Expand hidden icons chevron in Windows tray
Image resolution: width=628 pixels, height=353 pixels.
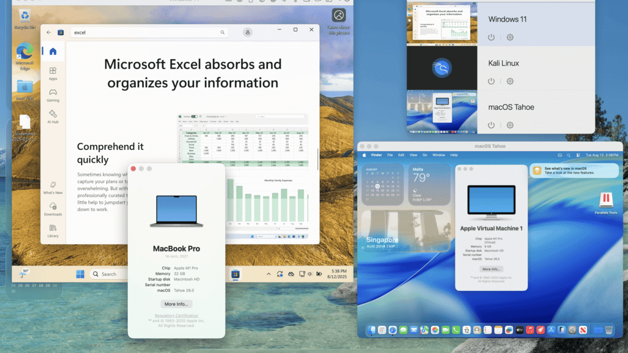click(x=268, y=274)
